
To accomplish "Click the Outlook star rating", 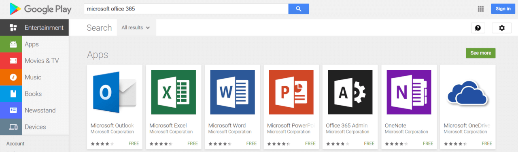I will tap(102, 144).
